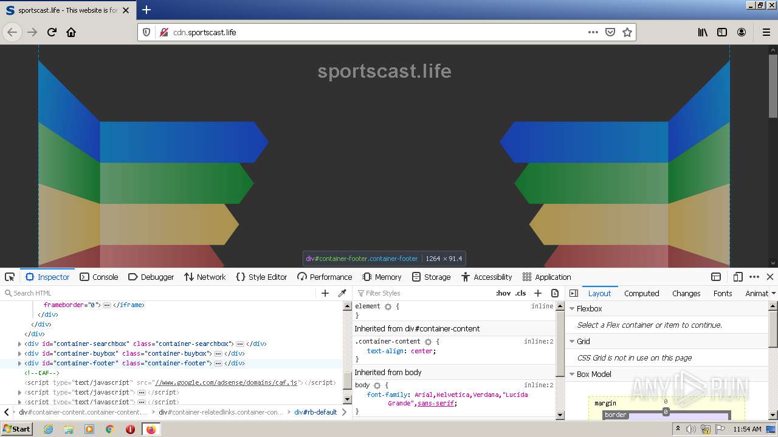Open the Windows Start menu
Image resolution: width=778 pixels, height=437 pixels.
(17, 429)
